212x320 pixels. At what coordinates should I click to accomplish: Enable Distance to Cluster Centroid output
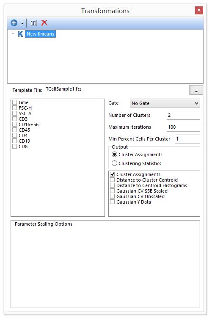pos(113,180)
